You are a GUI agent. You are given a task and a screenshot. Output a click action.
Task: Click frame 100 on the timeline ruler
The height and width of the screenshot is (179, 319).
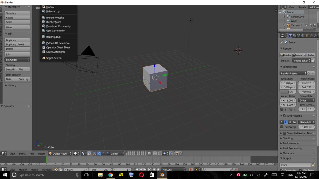[128, 164]
